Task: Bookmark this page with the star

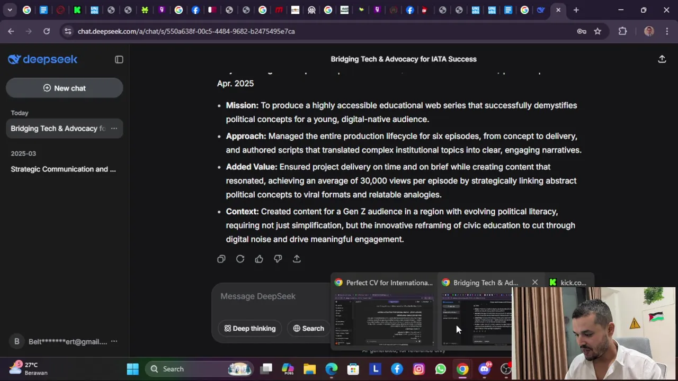Action: pyautogui.click(x=597, y=31)
